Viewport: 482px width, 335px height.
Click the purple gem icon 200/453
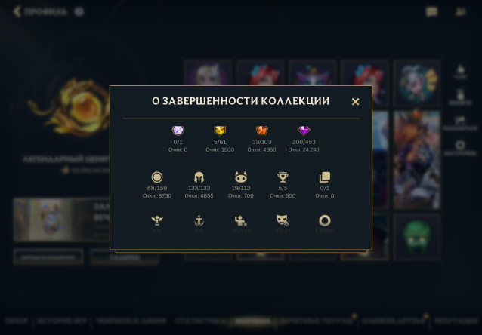click(x=304, y=131)
